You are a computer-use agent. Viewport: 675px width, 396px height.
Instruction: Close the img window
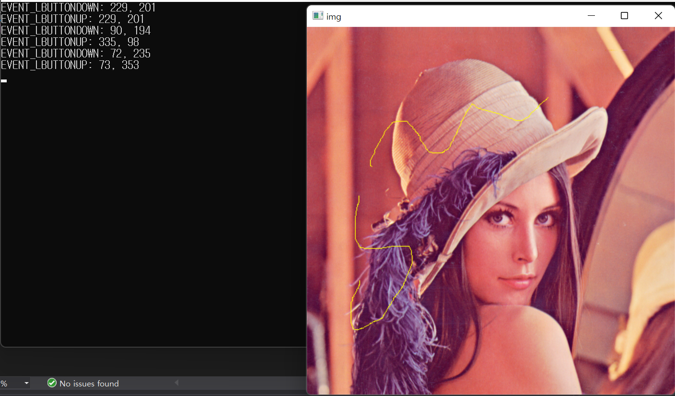(x=658, y=16)
